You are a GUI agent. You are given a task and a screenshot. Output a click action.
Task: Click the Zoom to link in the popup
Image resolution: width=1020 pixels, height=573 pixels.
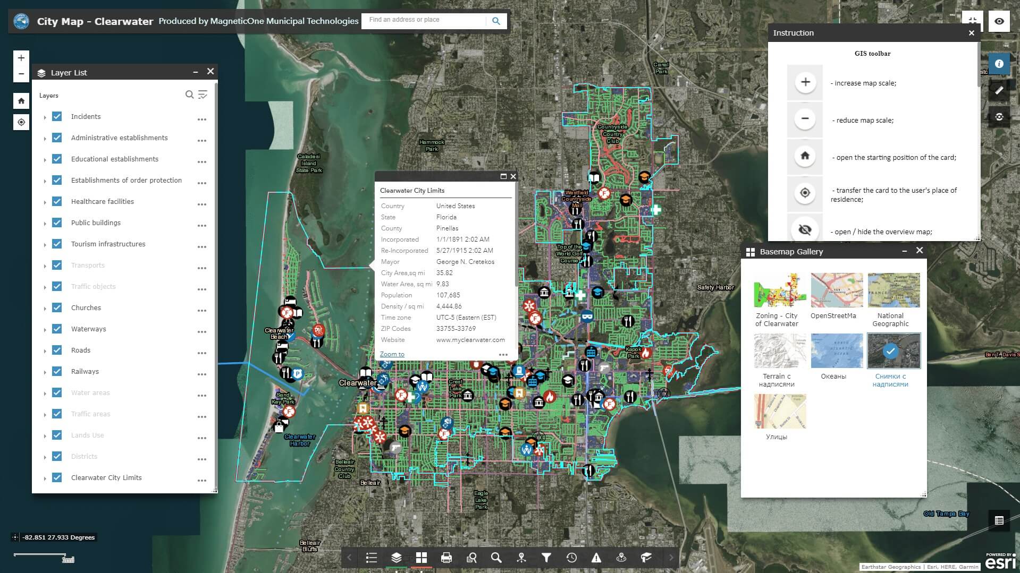[391, 354]
